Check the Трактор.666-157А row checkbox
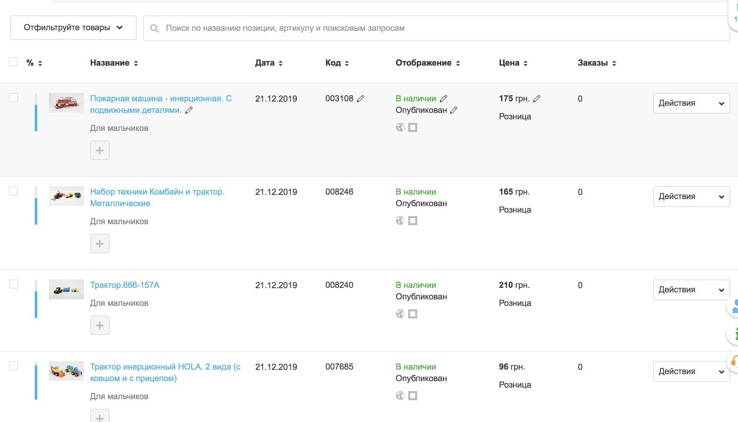 [x=14, y=284]
